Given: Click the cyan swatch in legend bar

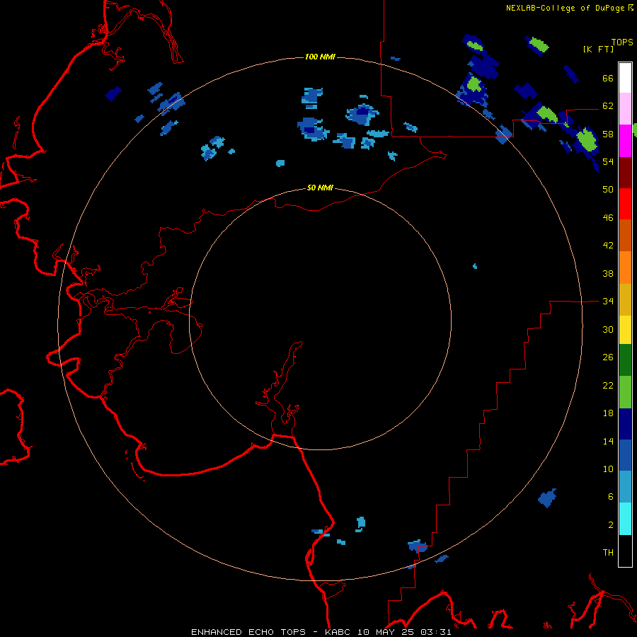Looking at the screenshot, I should 625,519.
